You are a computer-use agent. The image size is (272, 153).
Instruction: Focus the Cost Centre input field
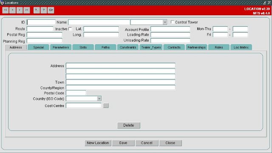pyautogui.click(x=84, y=105)
